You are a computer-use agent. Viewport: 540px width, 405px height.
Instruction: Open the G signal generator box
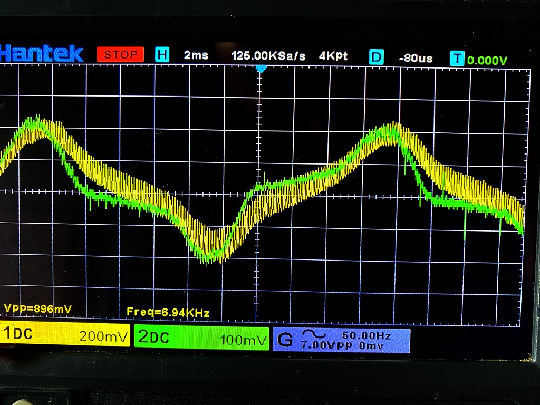point(341,340)
